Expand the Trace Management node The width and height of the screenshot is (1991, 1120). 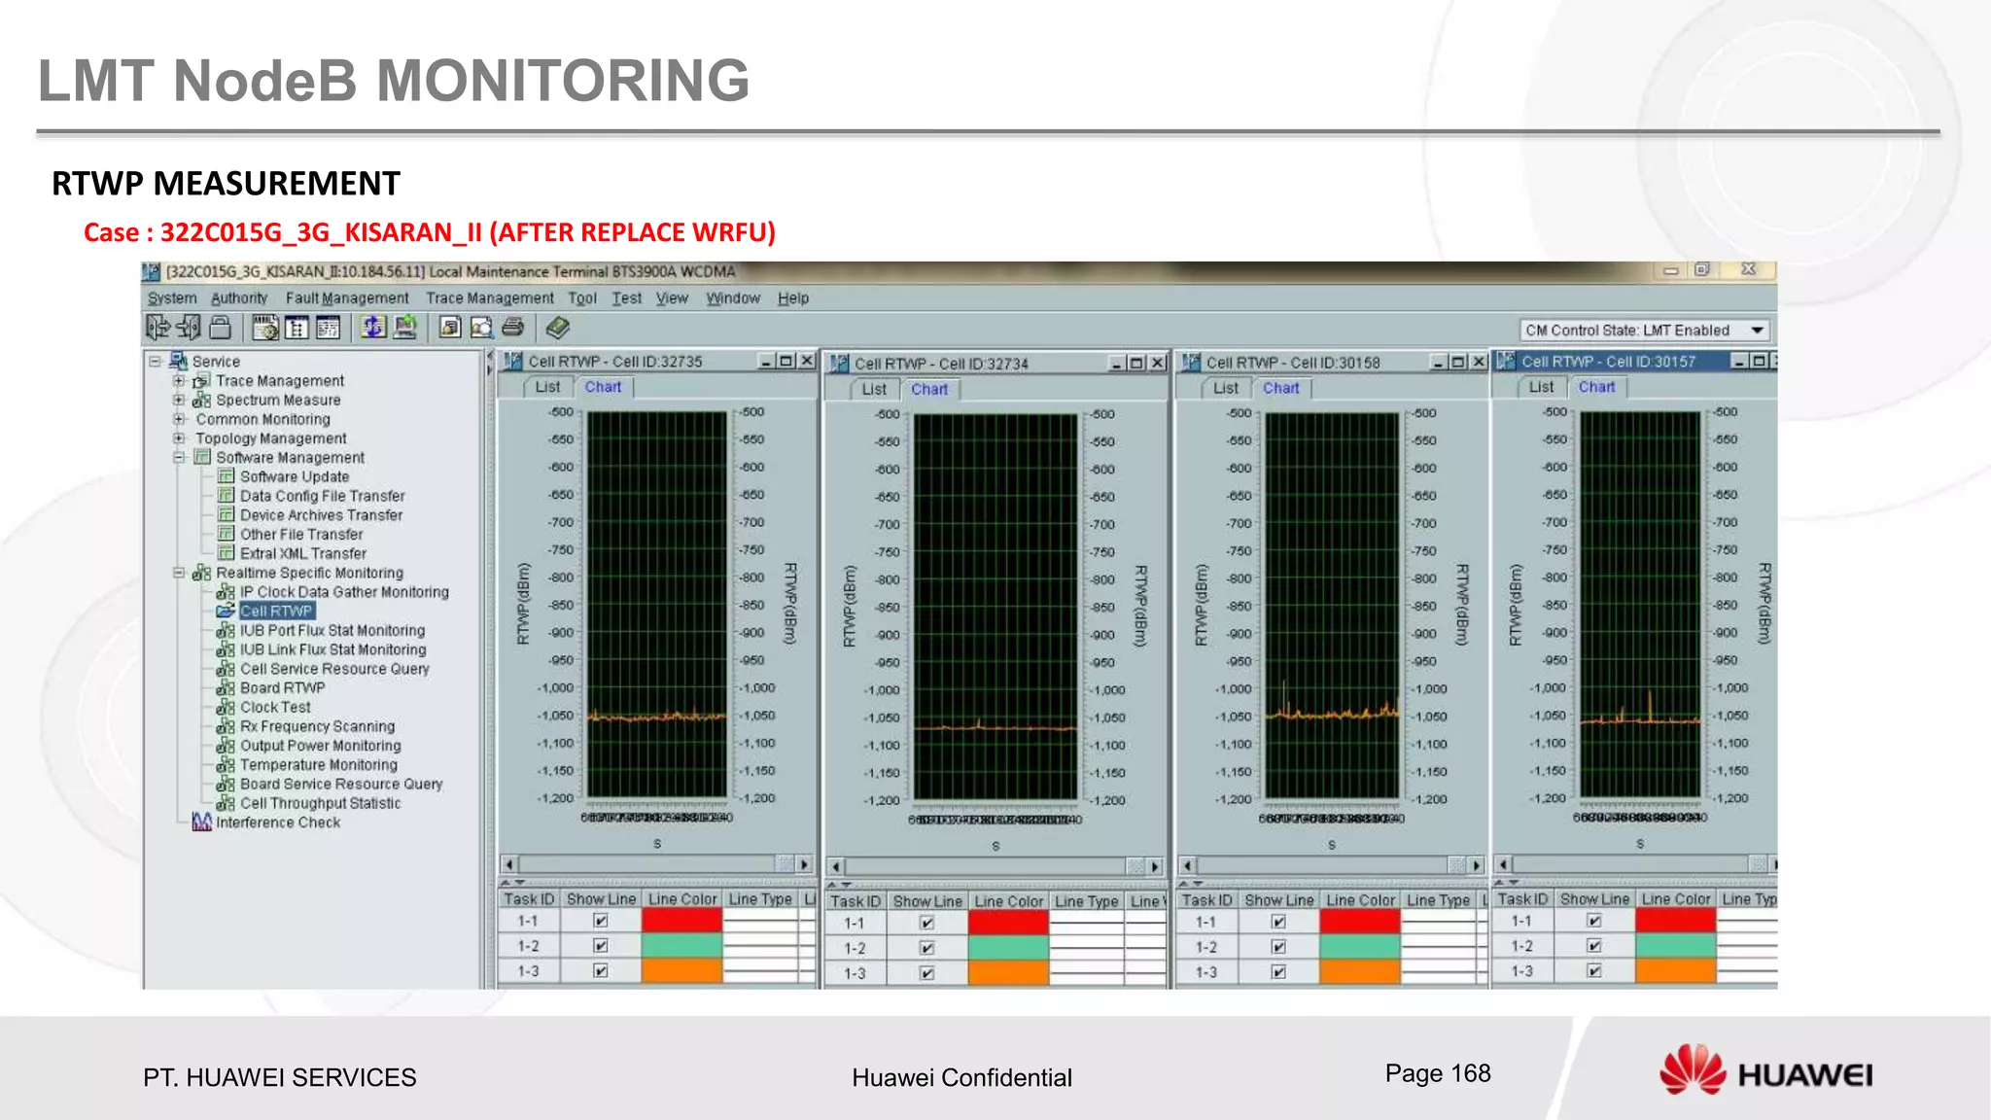179,381
